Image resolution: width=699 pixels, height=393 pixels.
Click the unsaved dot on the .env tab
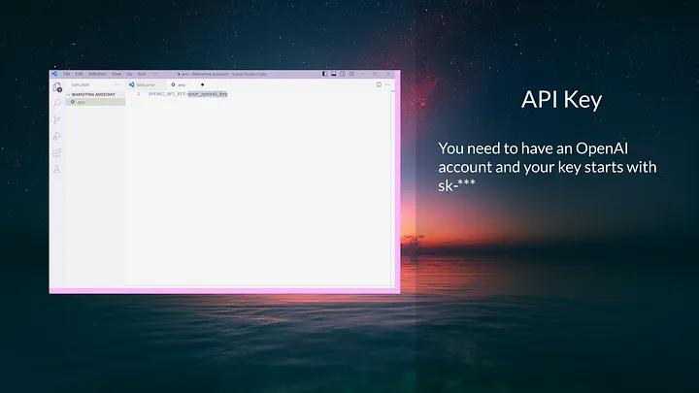[202, 84]
